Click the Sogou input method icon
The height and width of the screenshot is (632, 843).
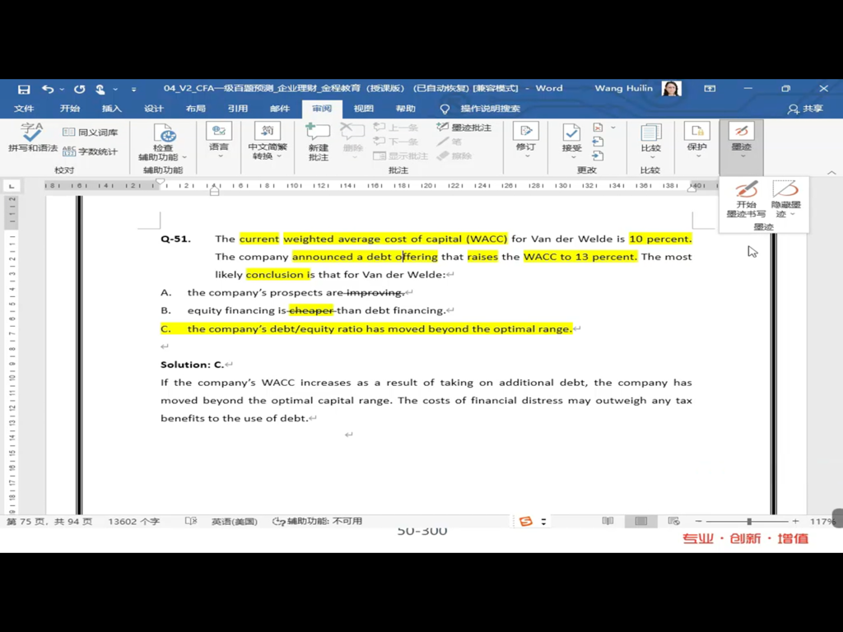[526, 521]
